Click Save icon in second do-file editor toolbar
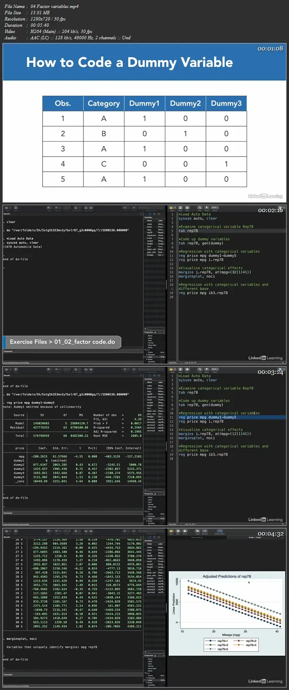This screenshot has width=289, height=690. (x=180, y=370)
